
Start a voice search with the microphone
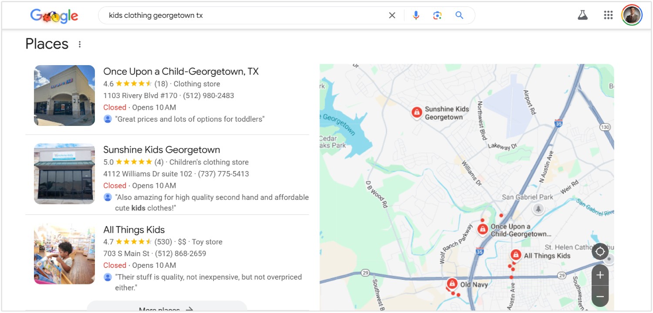416,16
